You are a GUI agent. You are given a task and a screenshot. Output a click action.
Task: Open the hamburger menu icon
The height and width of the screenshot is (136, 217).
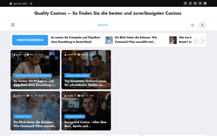point(13,25)
